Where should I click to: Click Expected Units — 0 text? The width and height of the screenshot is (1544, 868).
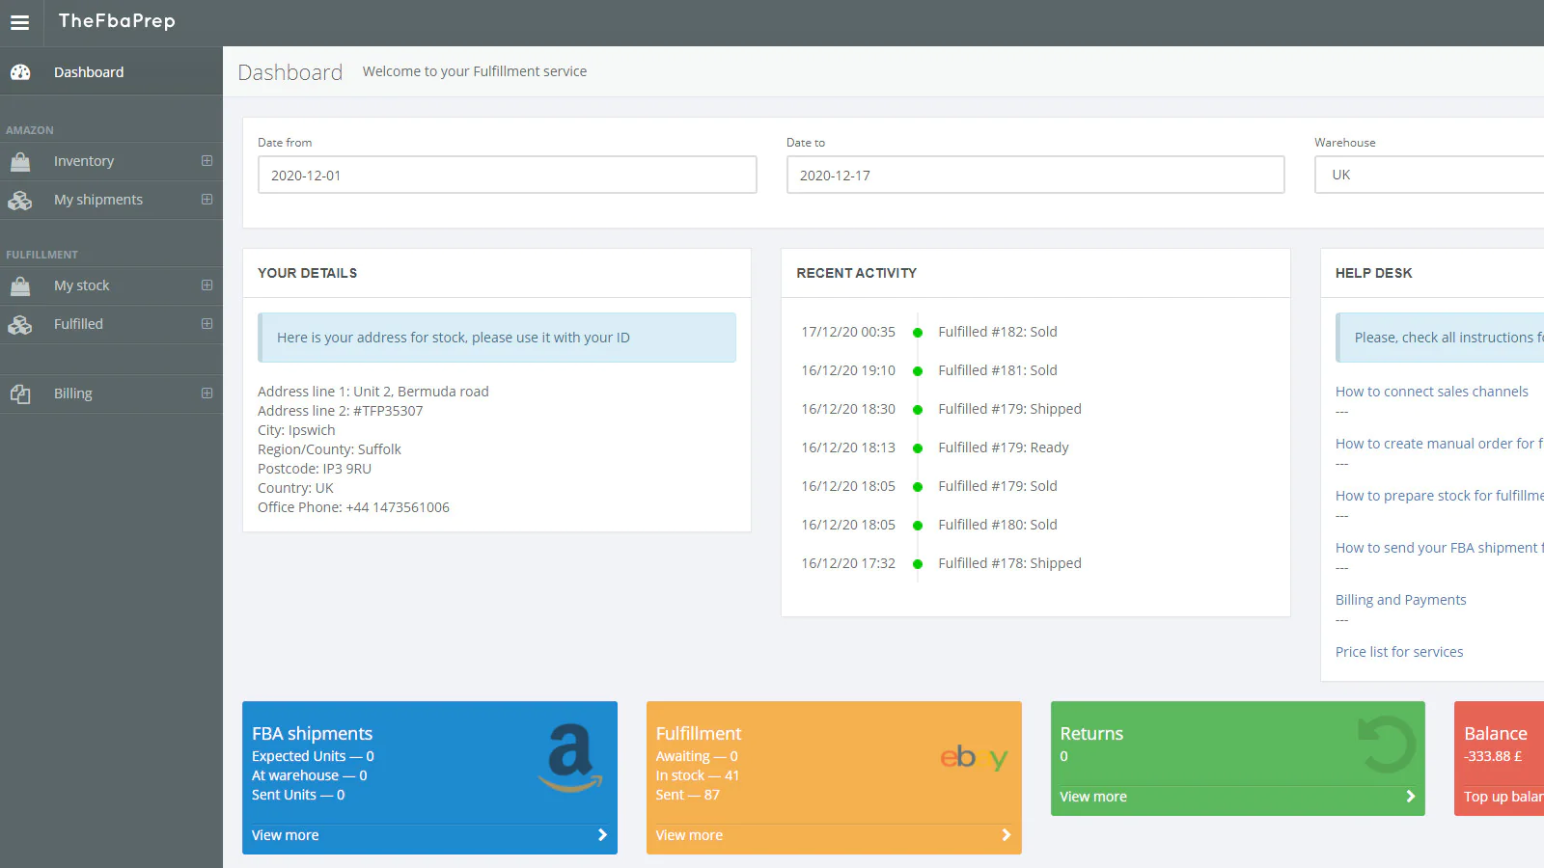click(x=313, y=756)
